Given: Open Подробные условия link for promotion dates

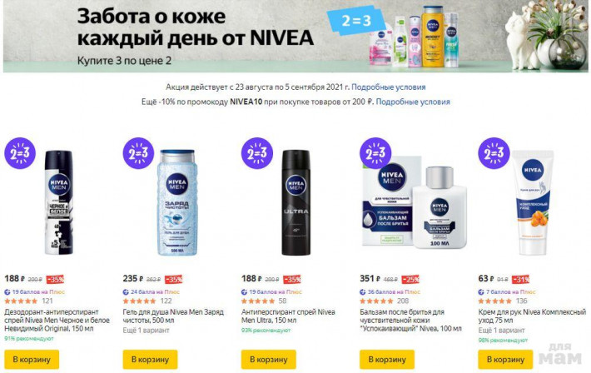Looking at the screenshot, I should (x=388, y=87).
